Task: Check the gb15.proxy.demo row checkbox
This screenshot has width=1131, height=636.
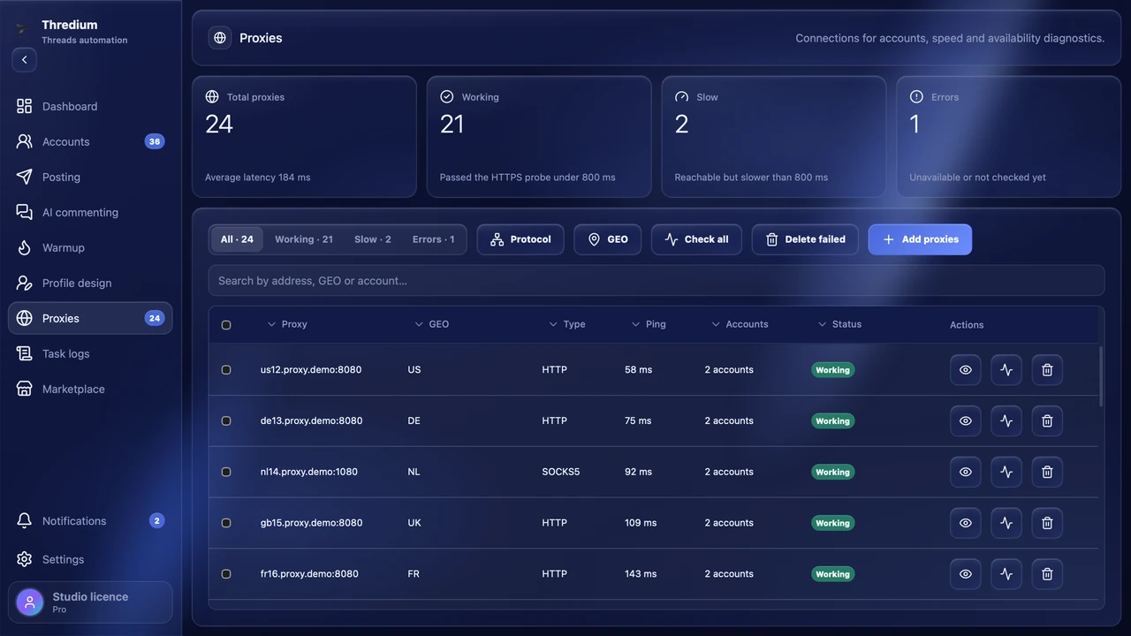Action: 226,523
